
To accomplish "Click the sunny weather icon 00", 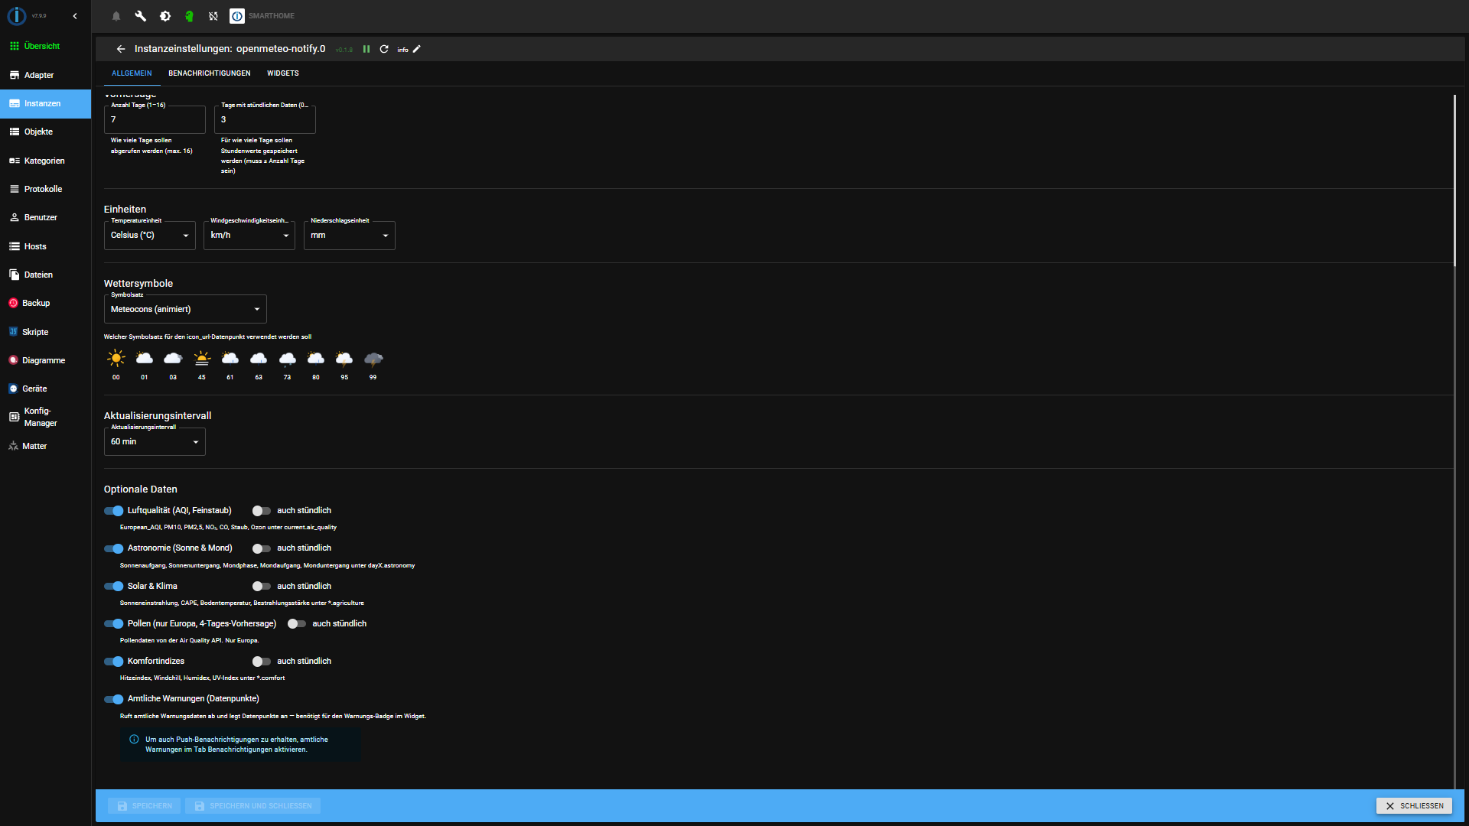I will point(116,358).
